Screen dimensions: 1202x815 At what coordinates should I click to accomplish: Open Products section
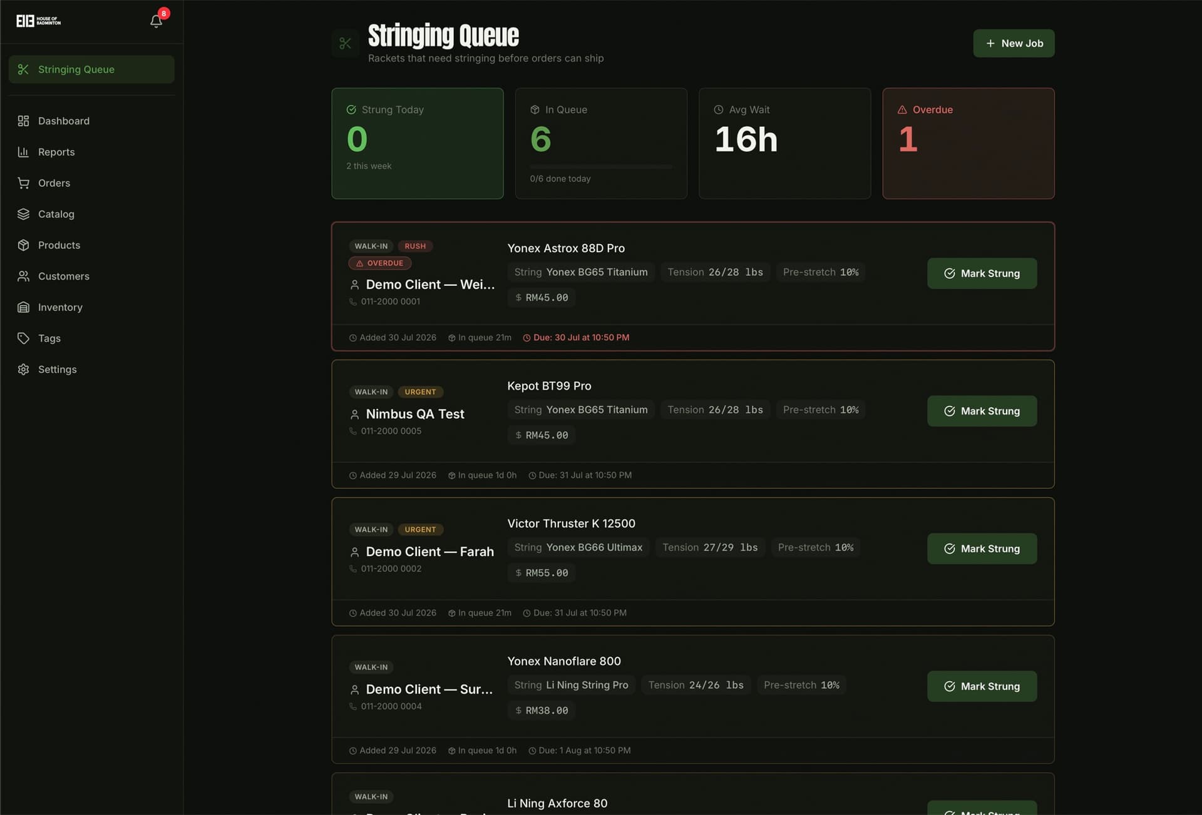(x=91, y=245)
